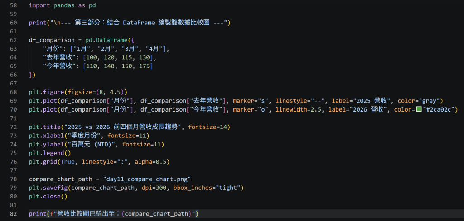Click the print f-string on line 82
Viewport: 464px width, 221px height.
[x=122, y=214]
